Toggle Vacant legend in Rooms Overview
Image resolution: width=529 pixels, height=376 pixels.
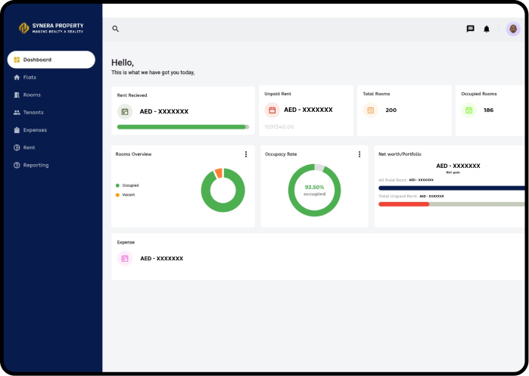tap(125, 195)
